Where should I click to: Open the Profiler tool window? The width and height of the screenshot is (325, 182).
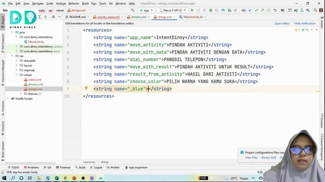[113, 167]
